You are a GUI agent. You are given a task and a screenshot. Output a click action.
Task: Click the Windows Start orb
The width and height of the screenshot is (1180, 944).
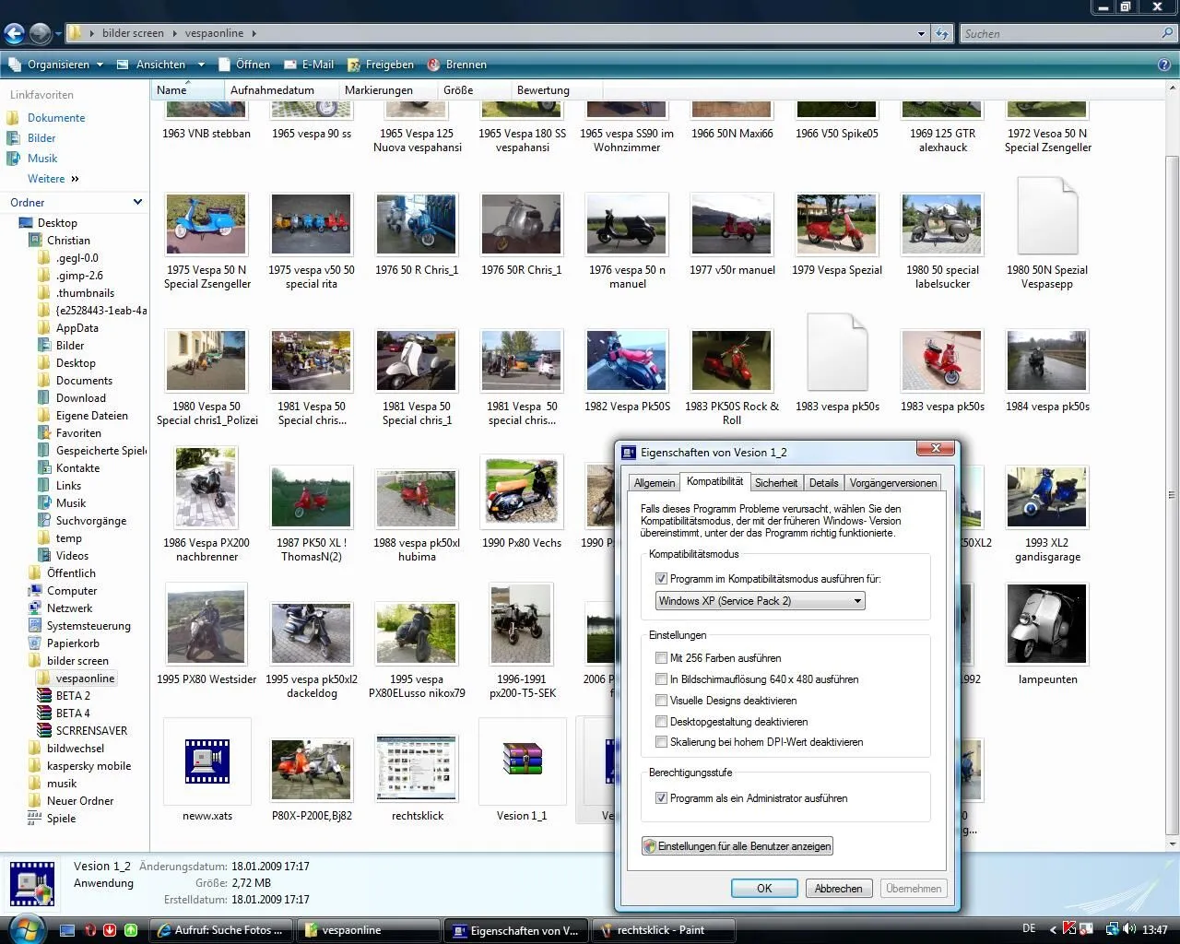tap(26, 928)
